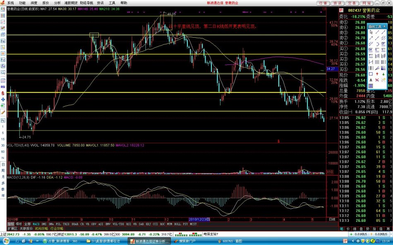The width and height of the screenshot is (393, 245).
Task: Open the 系统 menu
Action: tap(10, 2)
